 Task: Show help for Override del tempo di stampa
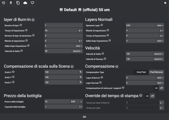pyautogui.click(x=141, y=96)
